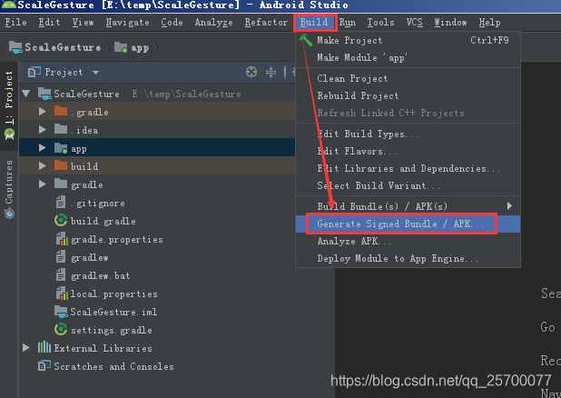Expand the gradle folder
The image size is (561, 398).
[x=43, y=184]
